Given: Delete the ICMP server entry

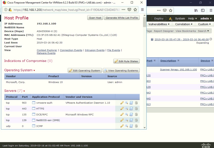Looking at the screenshot, I should click(136, 126).
